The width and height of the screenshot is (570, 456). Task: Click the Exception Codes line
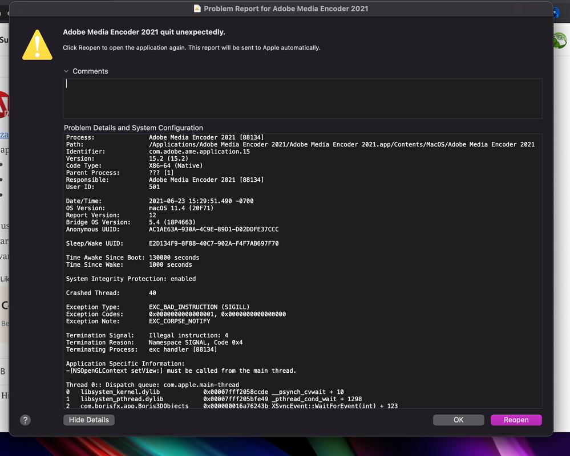click(x=176, y=314)
